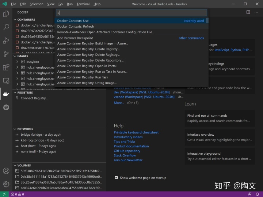Open the View menu
263x197 pixels.
coord(51,4)
